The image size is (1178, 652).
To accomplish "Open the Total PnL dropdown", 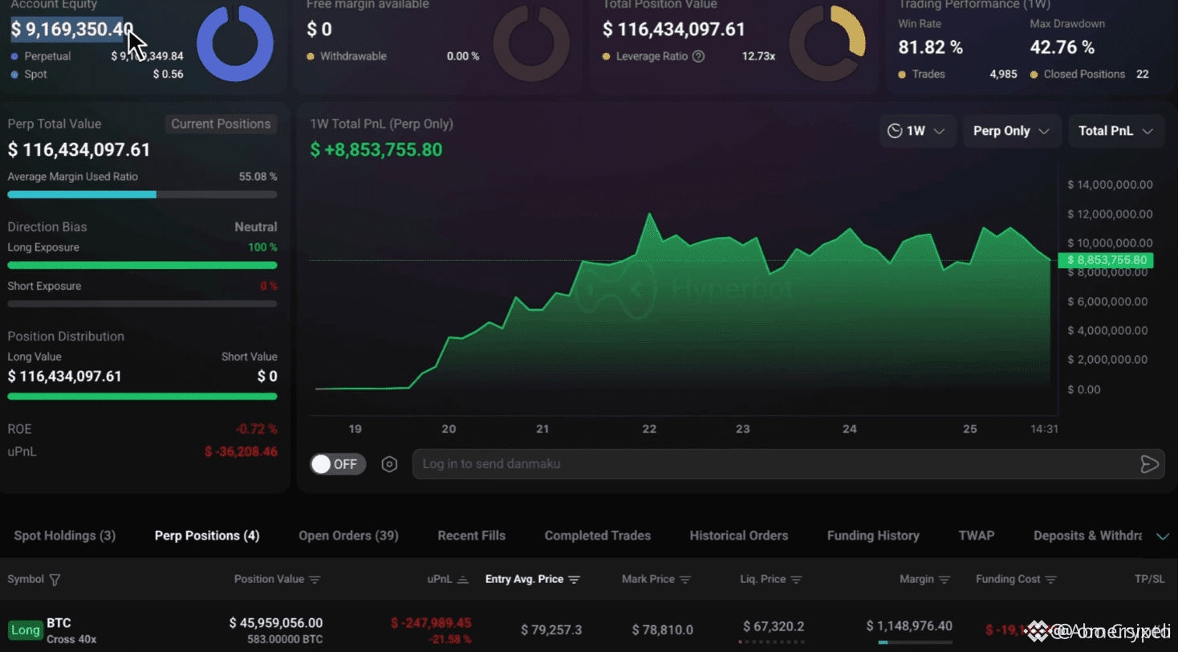I will 1116,131.
